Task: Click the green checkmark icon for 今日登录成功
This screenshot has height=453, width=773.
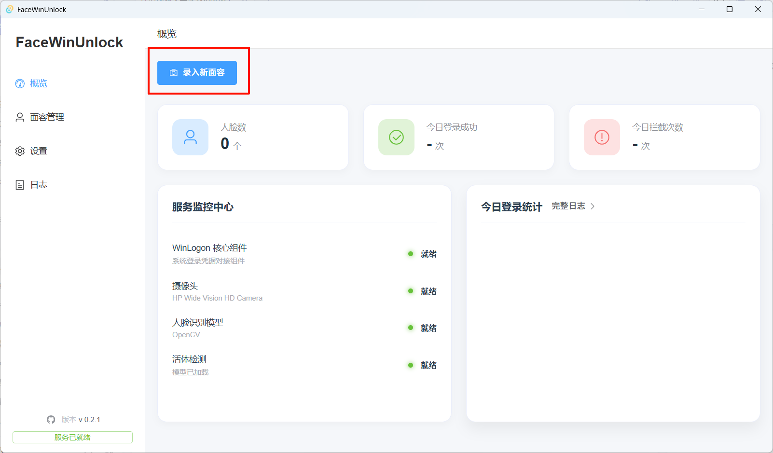Action: tap(396, 137)
